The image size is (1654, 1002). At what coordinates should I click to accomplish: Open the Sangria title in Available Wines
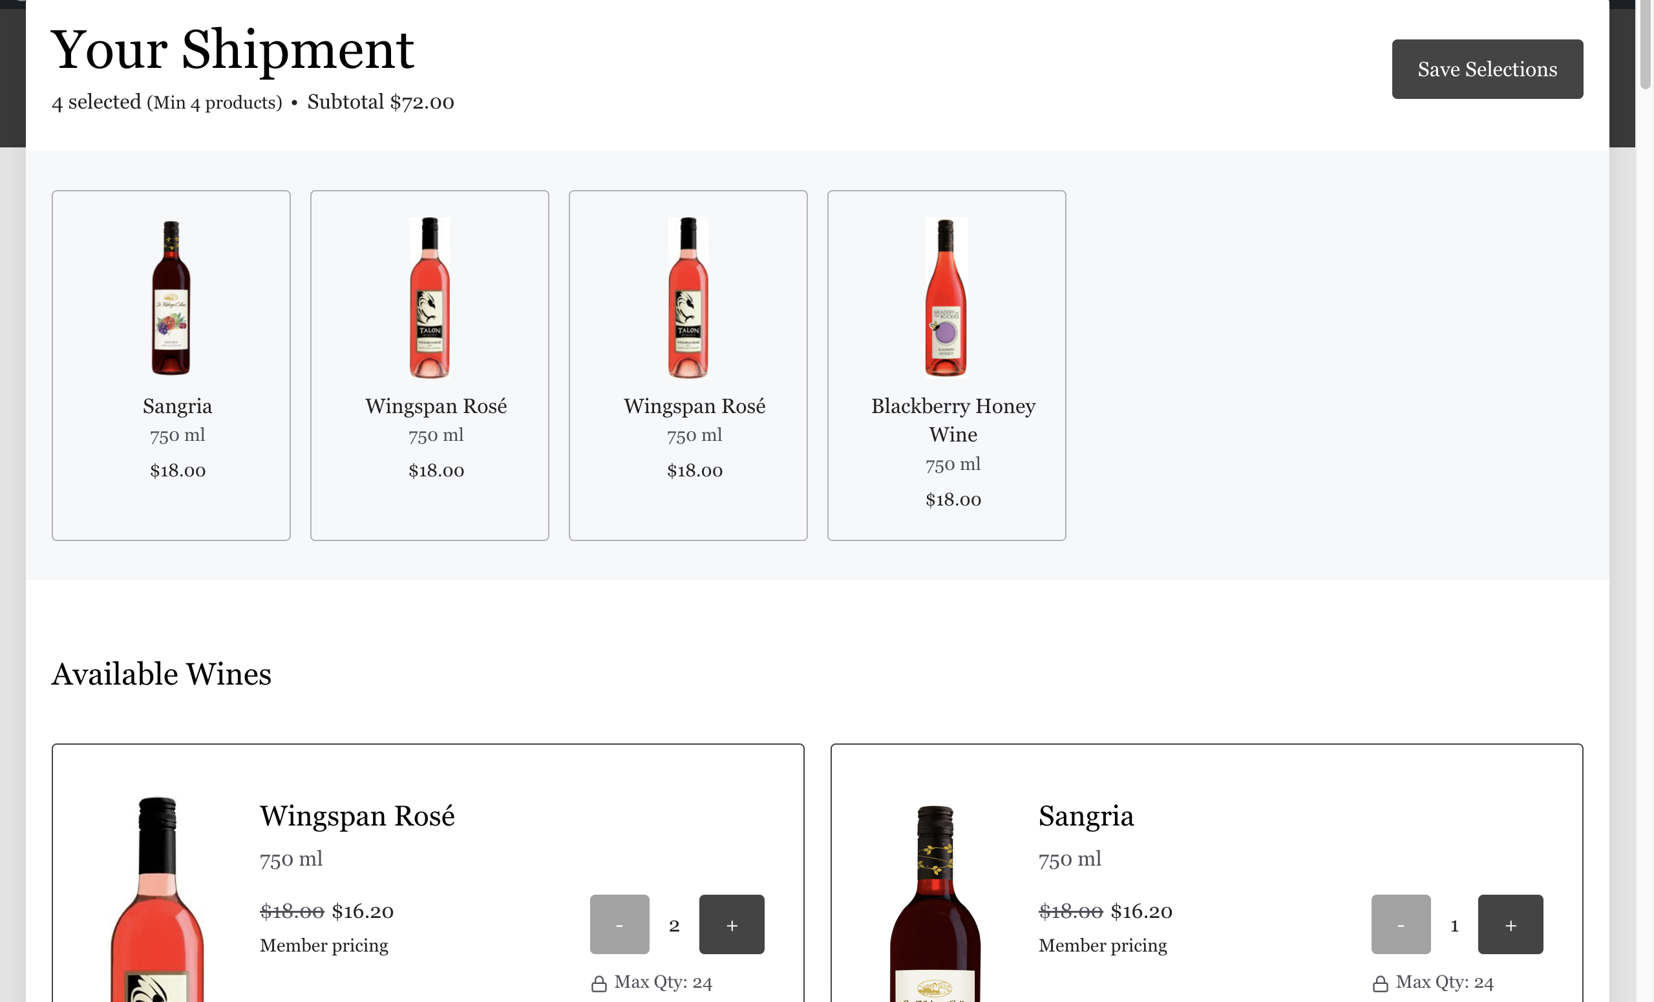click(1085, 816)
